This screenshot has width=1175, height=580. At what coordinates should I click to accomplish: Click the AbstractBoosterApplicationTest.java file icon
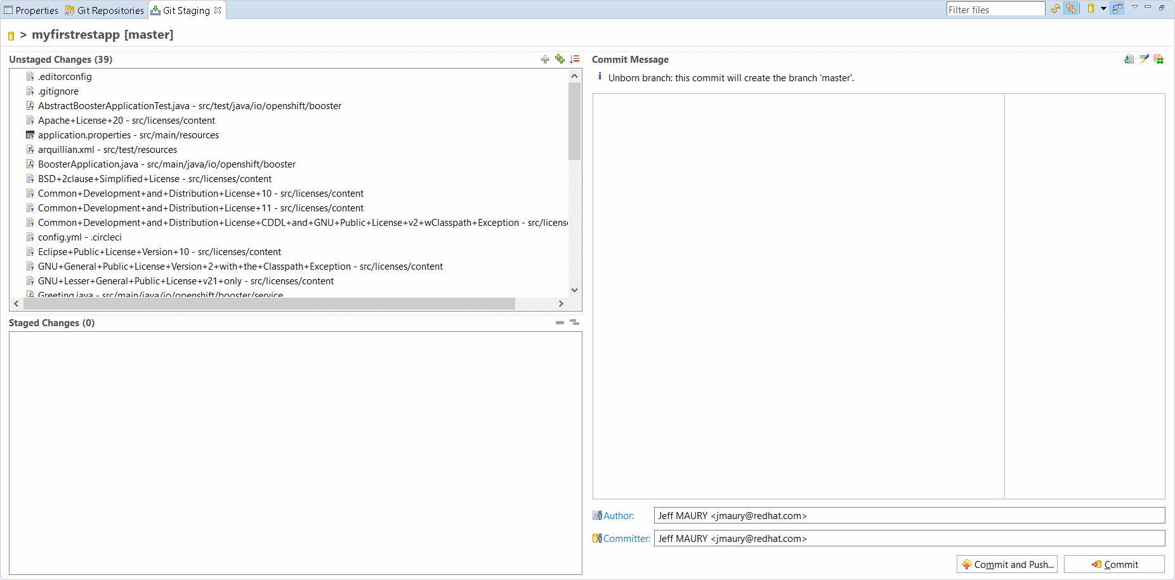(30, 106)
